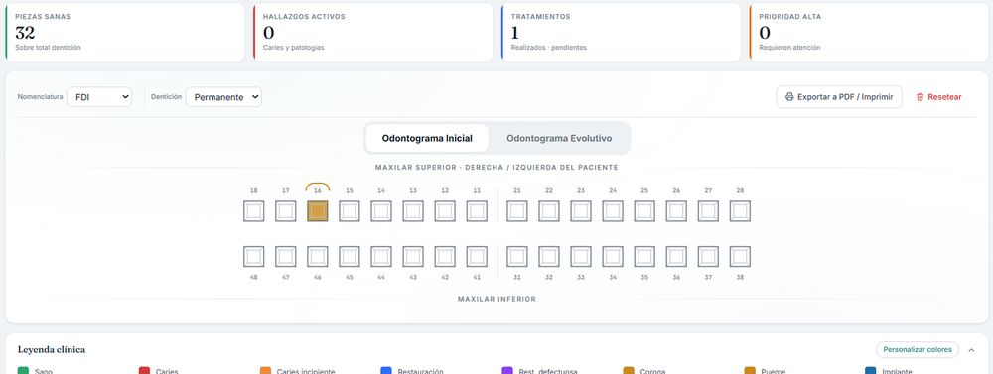
Task: Click Exportar a PDF / Imprimir button
Action: (x=839, y=97)
